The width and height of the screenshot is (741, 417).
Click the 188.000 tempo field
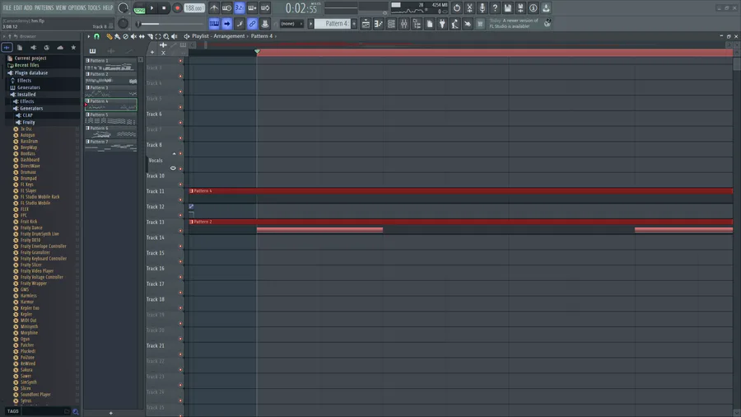[x=194, y=8]
